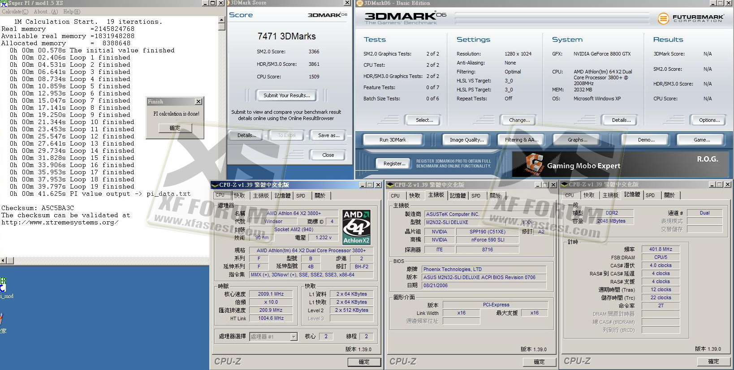Screen dimensions: 734x370
Task: Open the Help menu in Super PI
Action: click(x=72, y=12)
